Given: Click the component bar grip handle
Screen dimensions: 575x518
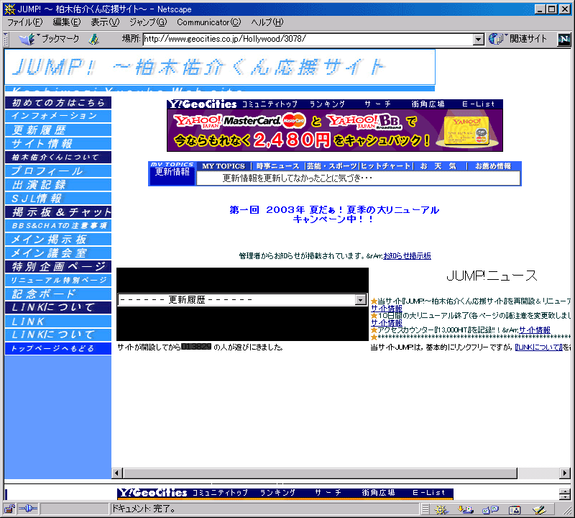Looking at the screenshot, I should pyautogui.click(x=425, y=509).
